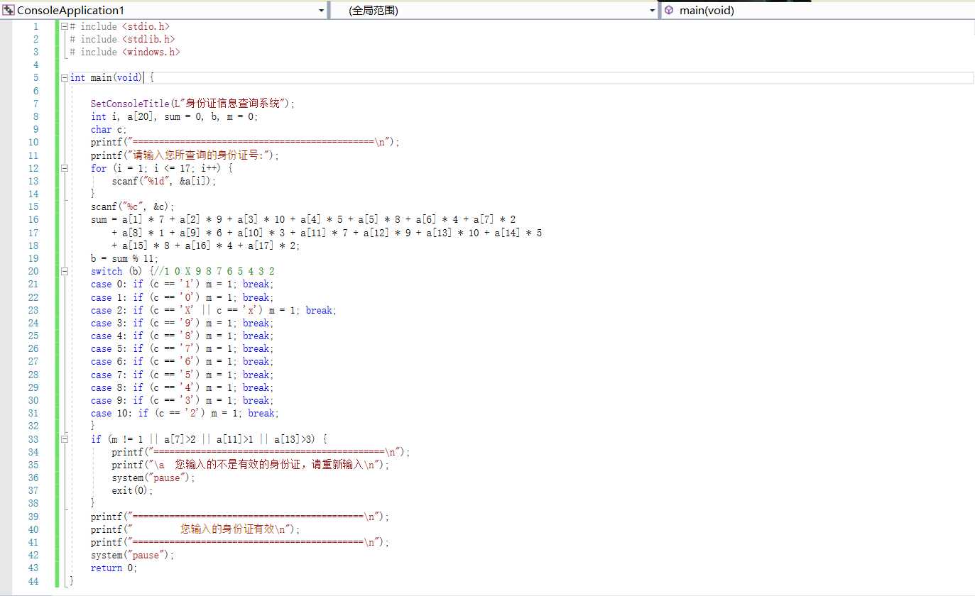Viewport: 975px width, 596px height.
Task: Click line number 5 in the margin
Action: coord(36,78)
